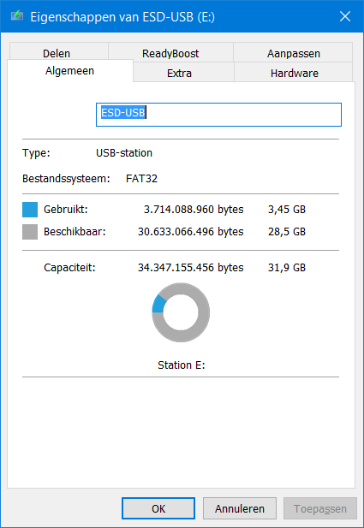This screenshot has width=364, height=528.
Task: Click the Annuleren button
Action: tap(240, 508)
